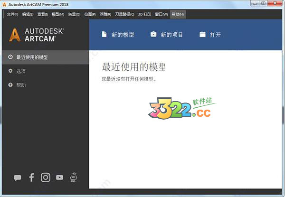Click the clock icon beside recent models
285x197 pixels.
pos(10,57)
